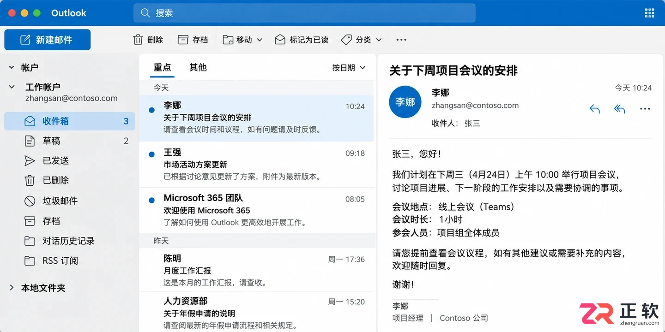Image resolution: width=665 pixels, height=332 pixels.
Task: Switch to the 重点 tab
Action: (163, 68)
